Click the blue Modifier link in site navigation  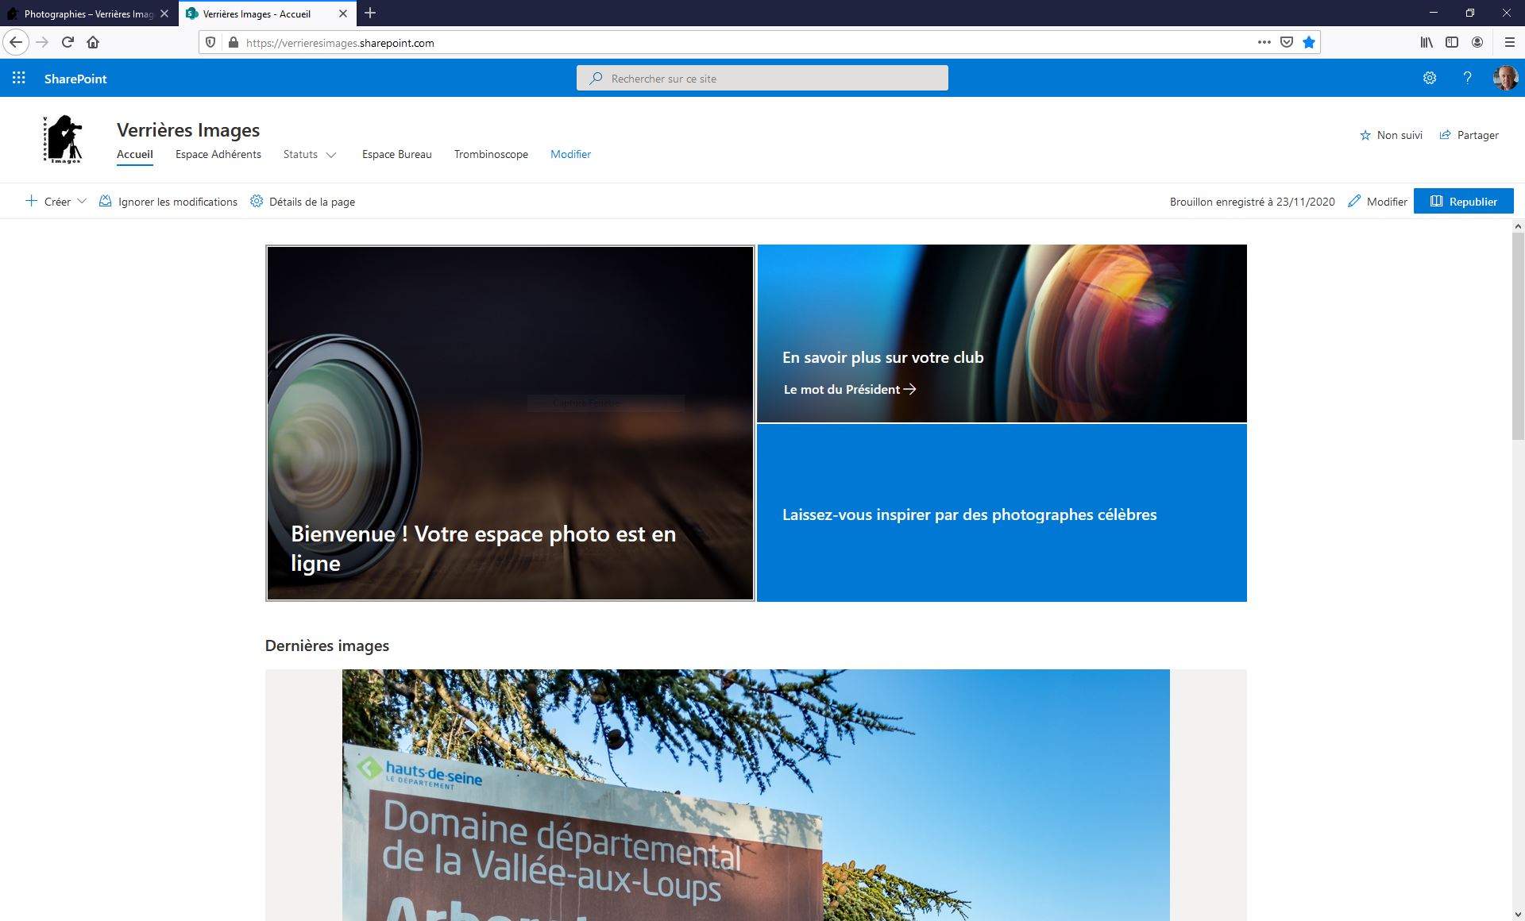pos(570,154)
